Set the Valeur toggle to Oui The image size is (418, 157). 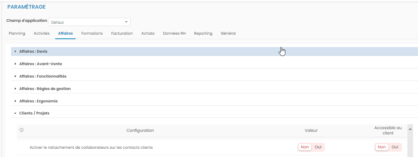coord(318,147)
